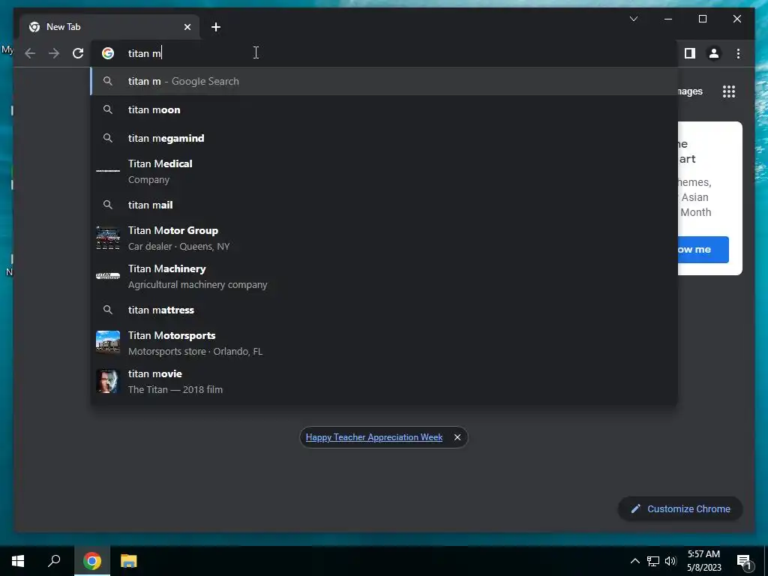Click the Titan Machinery logo thumbnail

(108, 276)
